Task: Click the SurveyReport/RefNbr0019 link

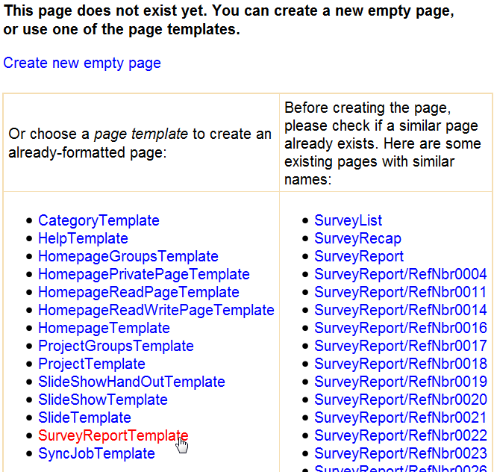Action: 400,382
